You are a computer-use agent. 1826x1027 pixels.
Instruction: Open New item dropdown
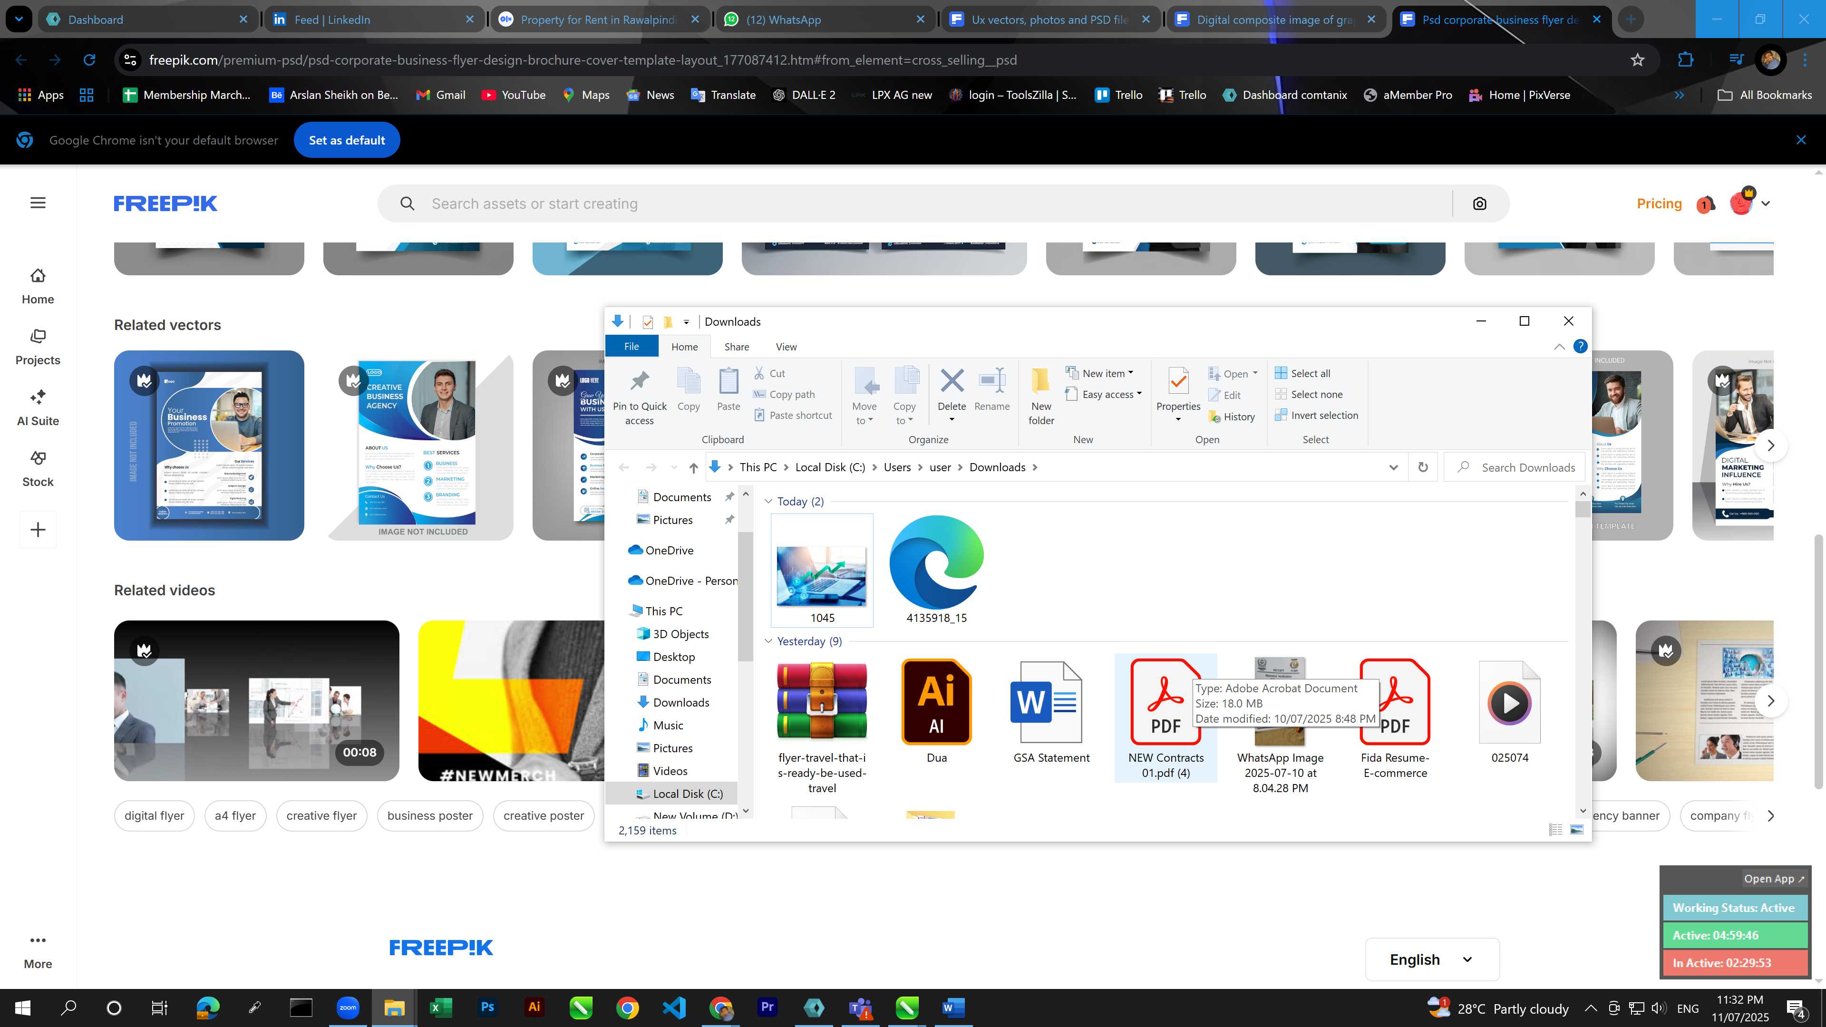1099,374
